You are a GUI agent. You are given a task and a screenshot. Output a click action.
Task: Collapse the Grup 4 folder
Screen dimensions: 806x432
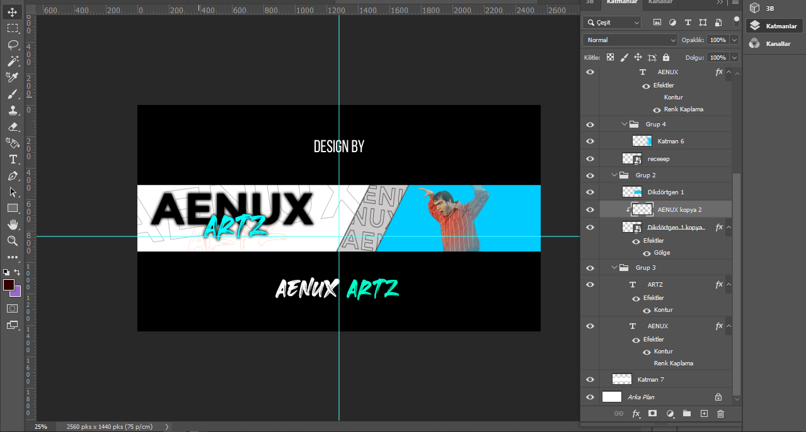coord(625,124)
